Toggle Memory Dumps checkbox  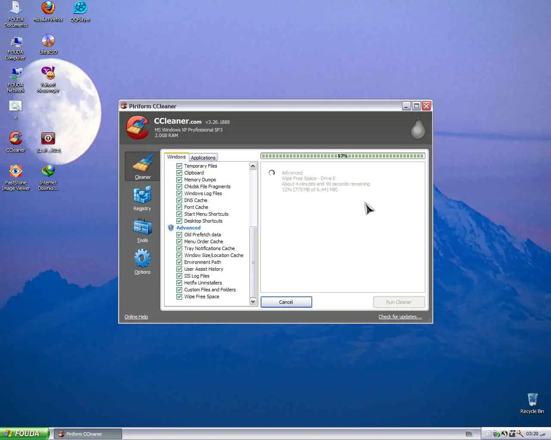(179, 180)
